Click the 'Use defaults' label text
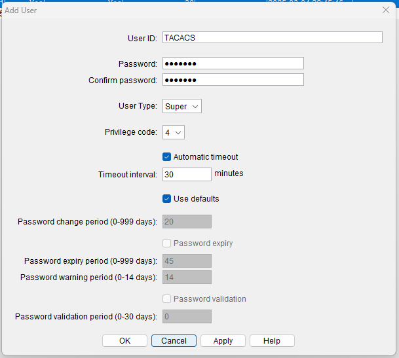Image resolution: width=399 pixels, height=358 pixels. click(196, 199)
